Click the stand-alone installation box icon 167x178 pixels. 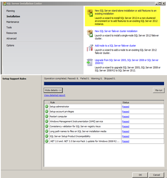point(90,13)
